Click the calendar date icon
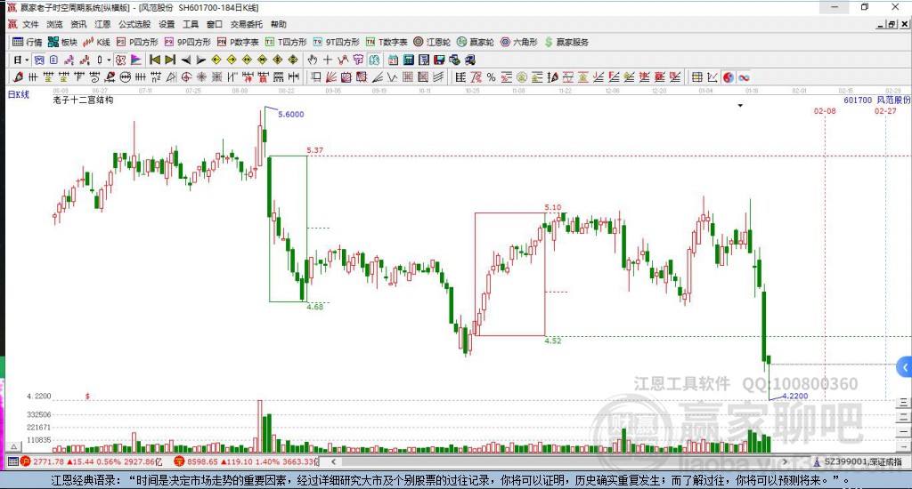This screenshot has height=489, width=912. pyautogui.click(x=393, y=60)
